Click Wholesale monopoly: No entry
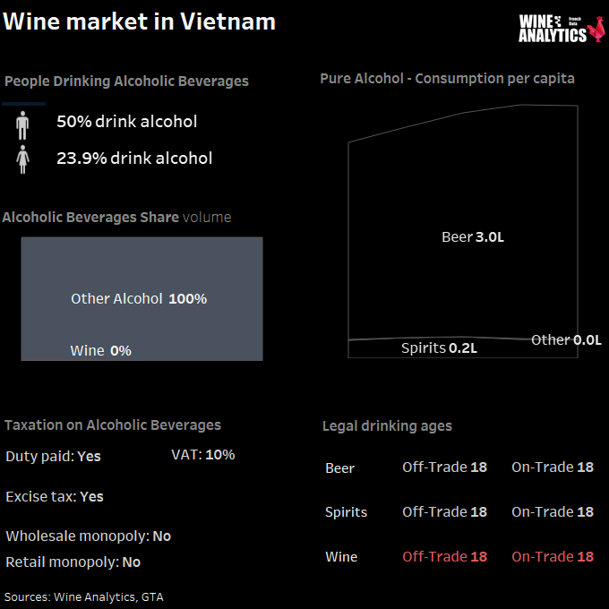 (89, 536)
